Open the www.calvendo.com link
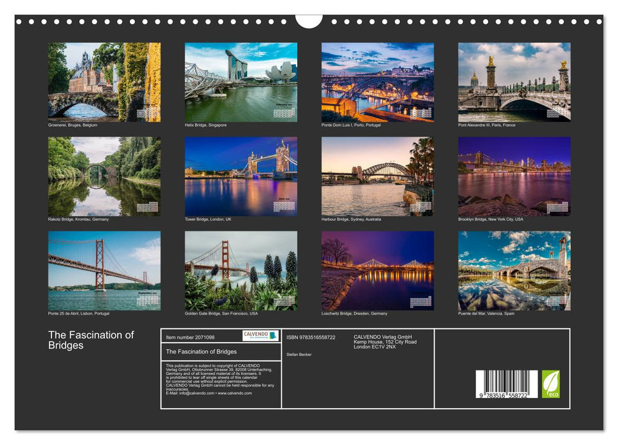 [235, 394]
